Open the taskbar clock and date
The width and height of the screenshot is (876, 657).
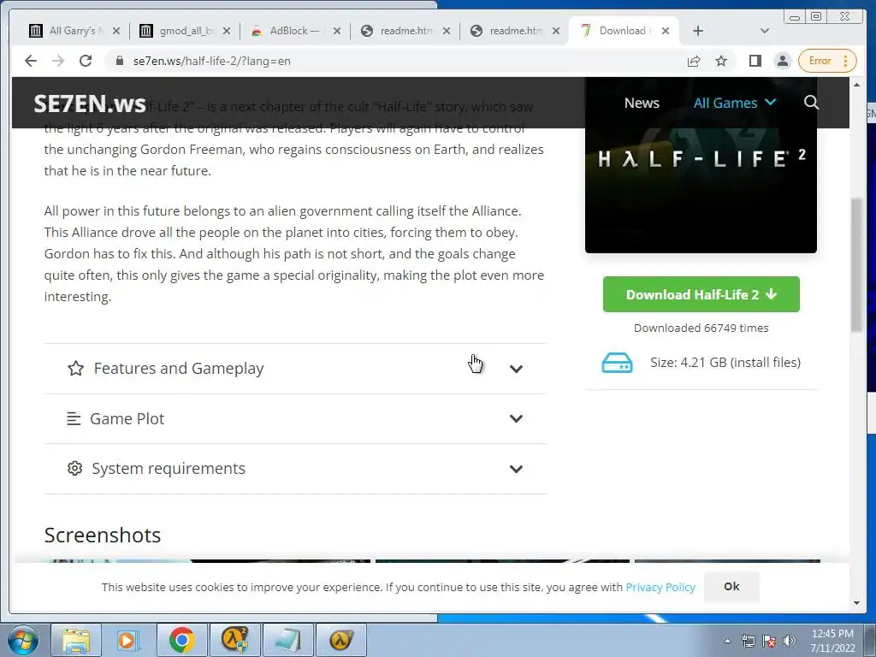832,641
